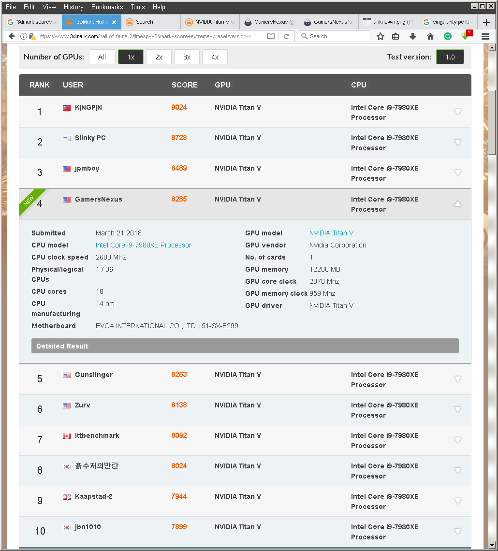Collapse the GamersNexus details row
498x551 pixels.
(x=457, y=203)
